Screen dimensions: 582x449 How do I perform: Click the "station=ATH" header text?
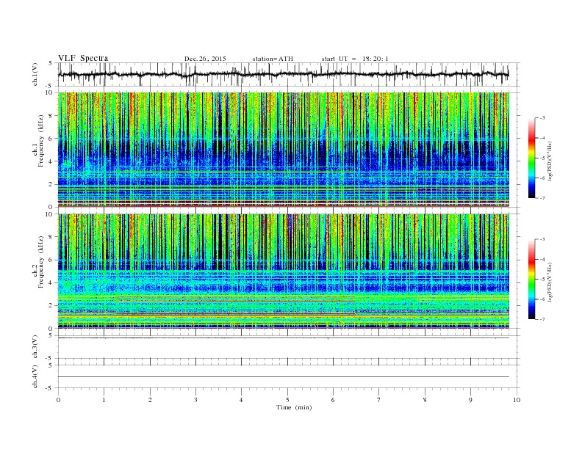tap(273, 59)
